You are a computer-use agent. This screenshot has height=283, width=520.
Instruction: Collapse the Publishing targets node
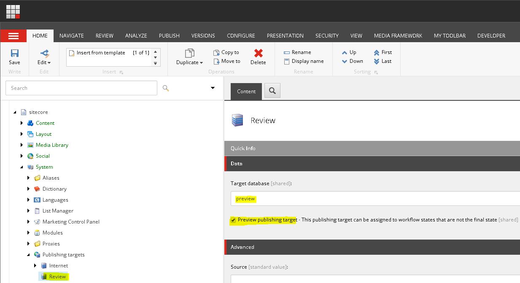[29, 255]
